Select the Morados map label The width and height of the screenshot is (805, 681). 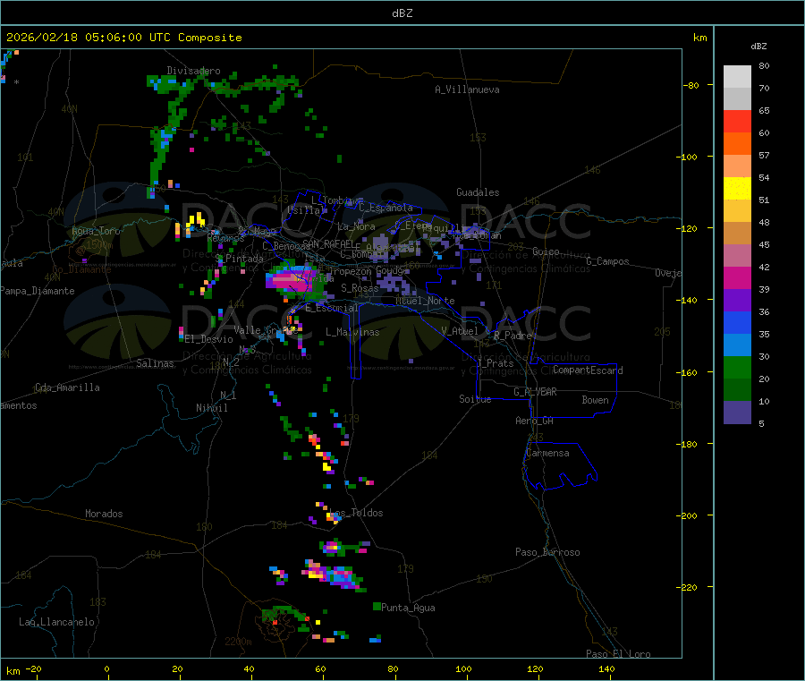click(x=104, y=514)
